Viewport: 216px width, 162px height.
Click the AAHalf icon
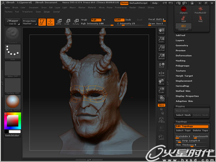point(161,57)
